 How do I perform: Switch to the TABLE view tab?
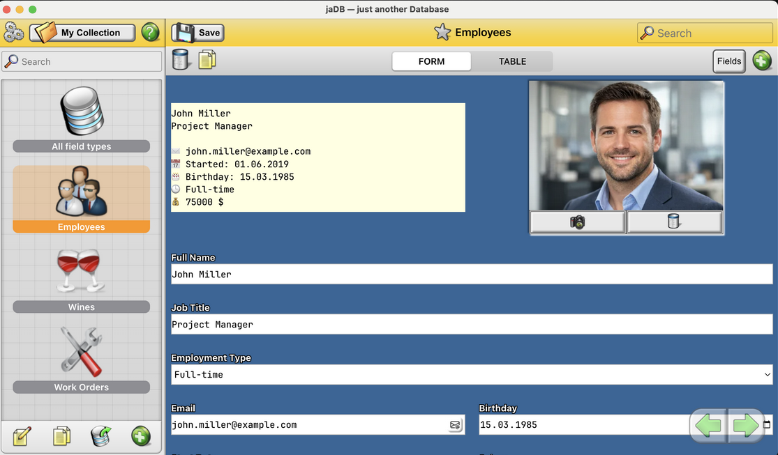point(512,61)
